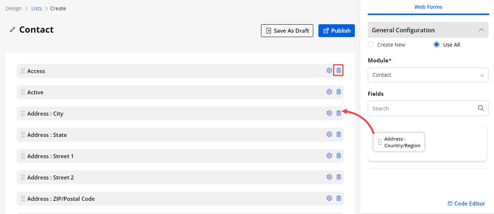Go to Lists in the breadcrumb
This screenshot has height=214, width=494.
36,8
